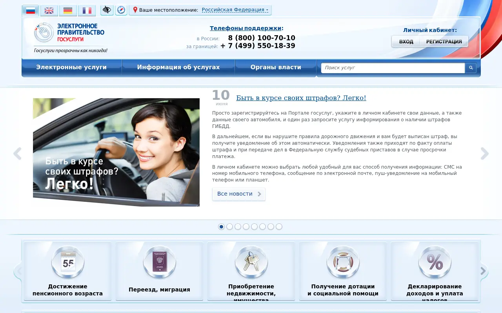Open the Телефоны поддержки link
Image resolution: width=502 pixels, height=313 pixels.
coord(246,28)
